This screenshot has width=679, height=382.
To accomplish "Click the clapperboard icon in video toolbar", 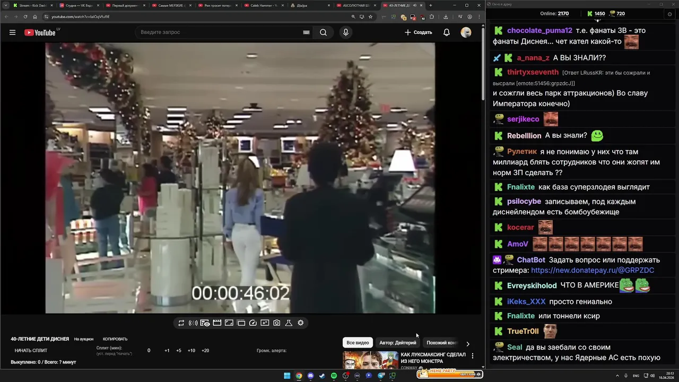I will [x=217, y=323].
